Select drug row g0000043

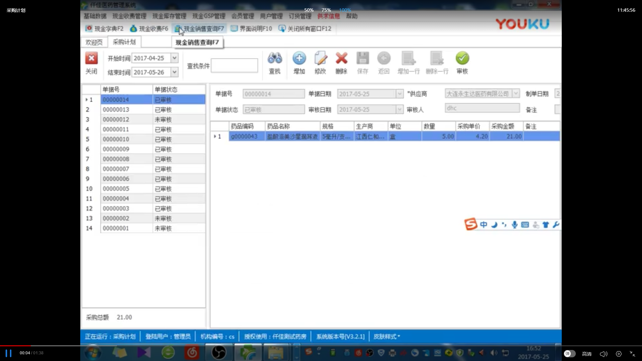[x=385, y=136]
